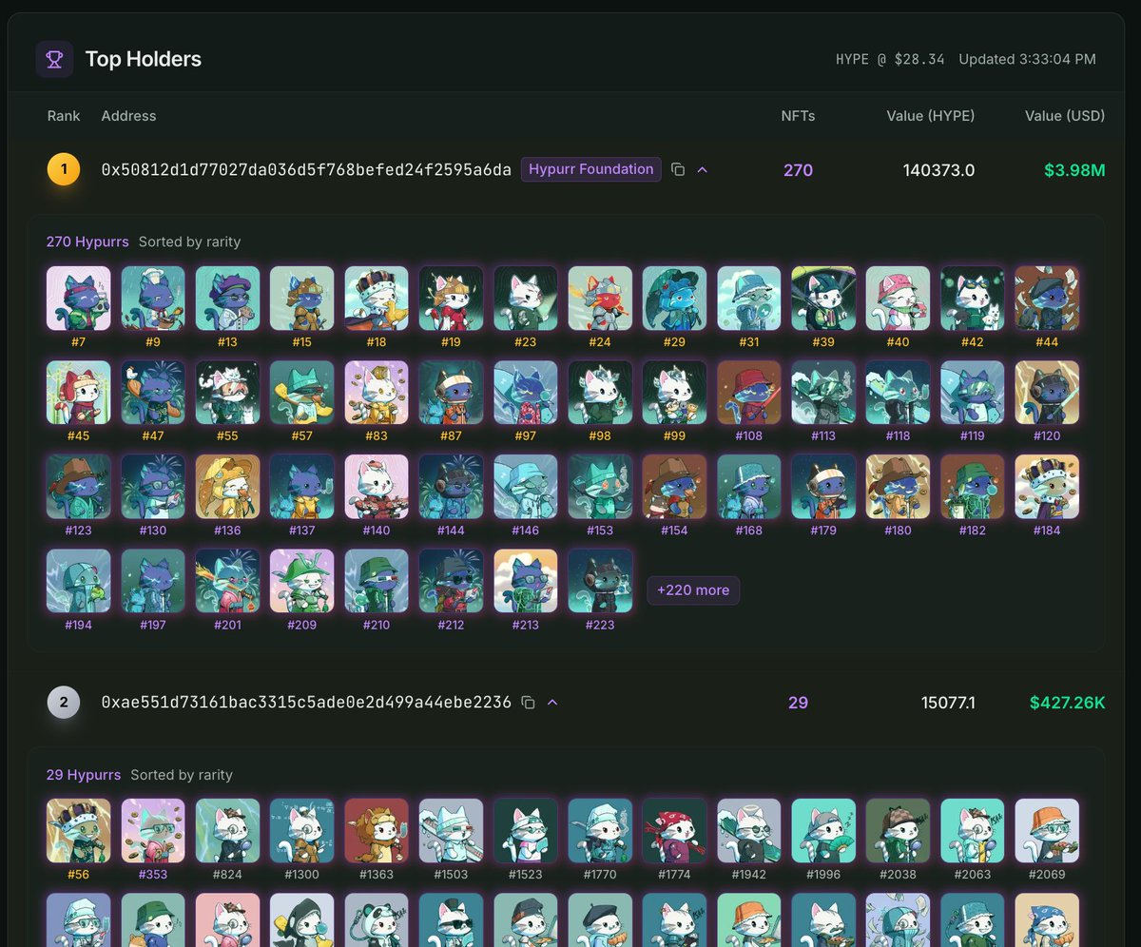Open address 0x50812d1d77027da036d5f768befed24f2595a6da
Screen dimensions: 1141x947
(x=306, y=170)
